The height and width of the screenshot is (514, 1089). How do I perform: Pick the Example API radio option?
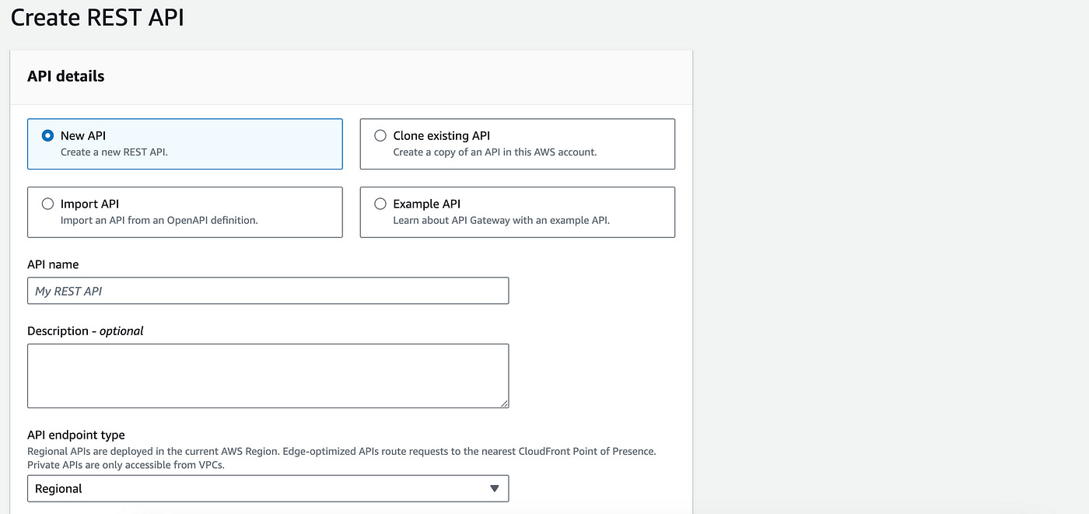click(x=380, y=204)
